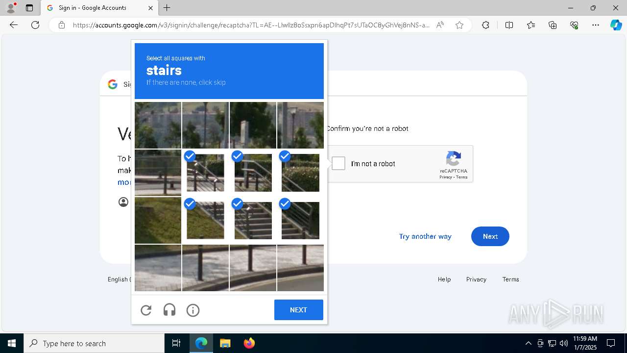Open the Help footer link

[444, 279]
